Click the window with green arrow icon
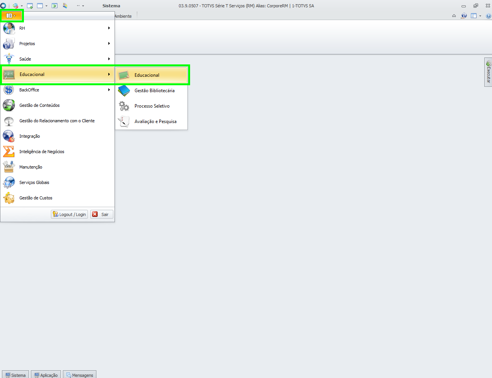This screenshot has width=492, height=378. tap(30, 6)
